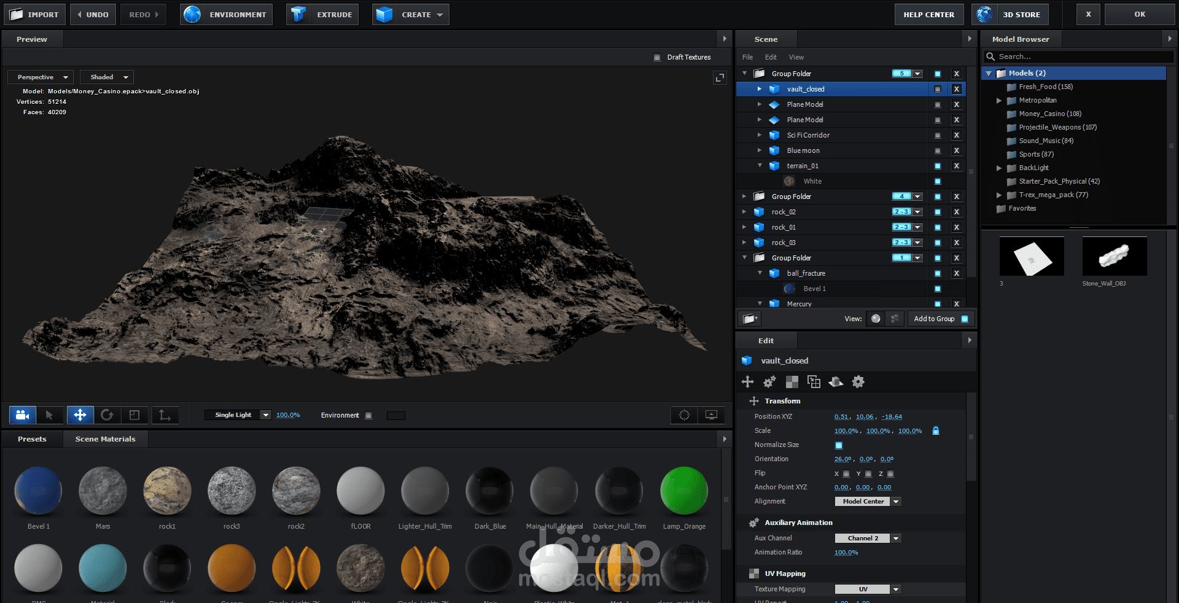This screenshot has height=603, width=1179.
Task: Open the auxiliary animation gears icon
Action: [769, 382]
